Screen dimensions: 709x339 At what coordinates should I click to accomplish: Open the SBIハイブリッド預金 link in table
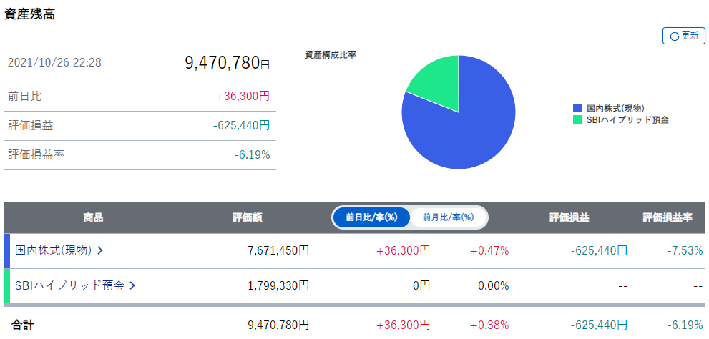click(x=69, y=285)
